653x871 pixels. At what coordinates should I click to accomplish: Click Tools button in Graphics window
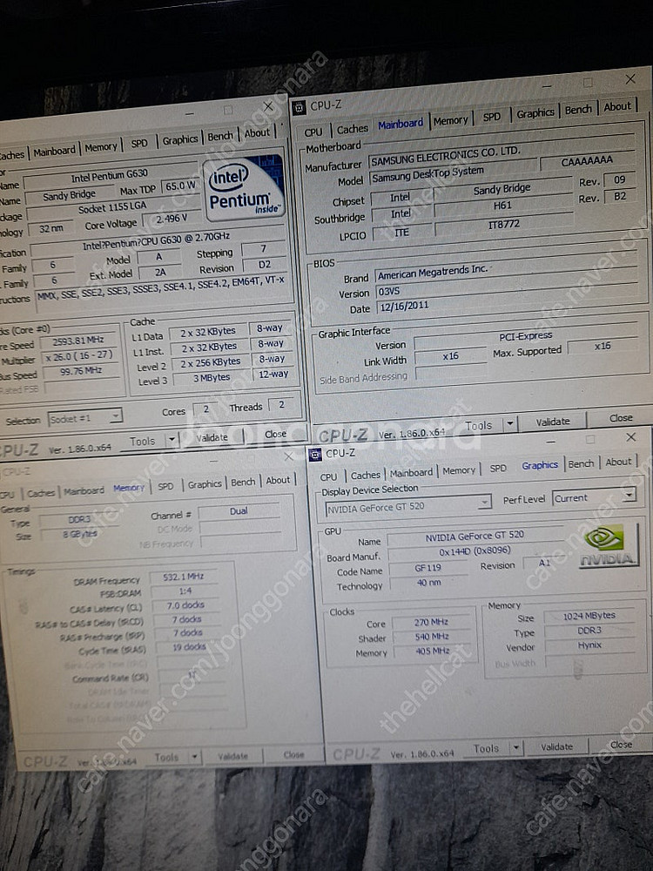pyautogui.click(x=486, y=748)
